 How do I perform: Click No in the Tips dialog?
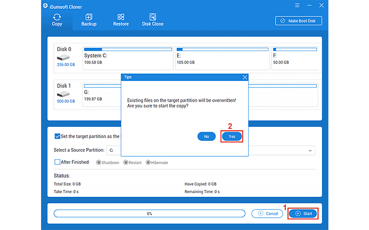(x=206, y=136)
